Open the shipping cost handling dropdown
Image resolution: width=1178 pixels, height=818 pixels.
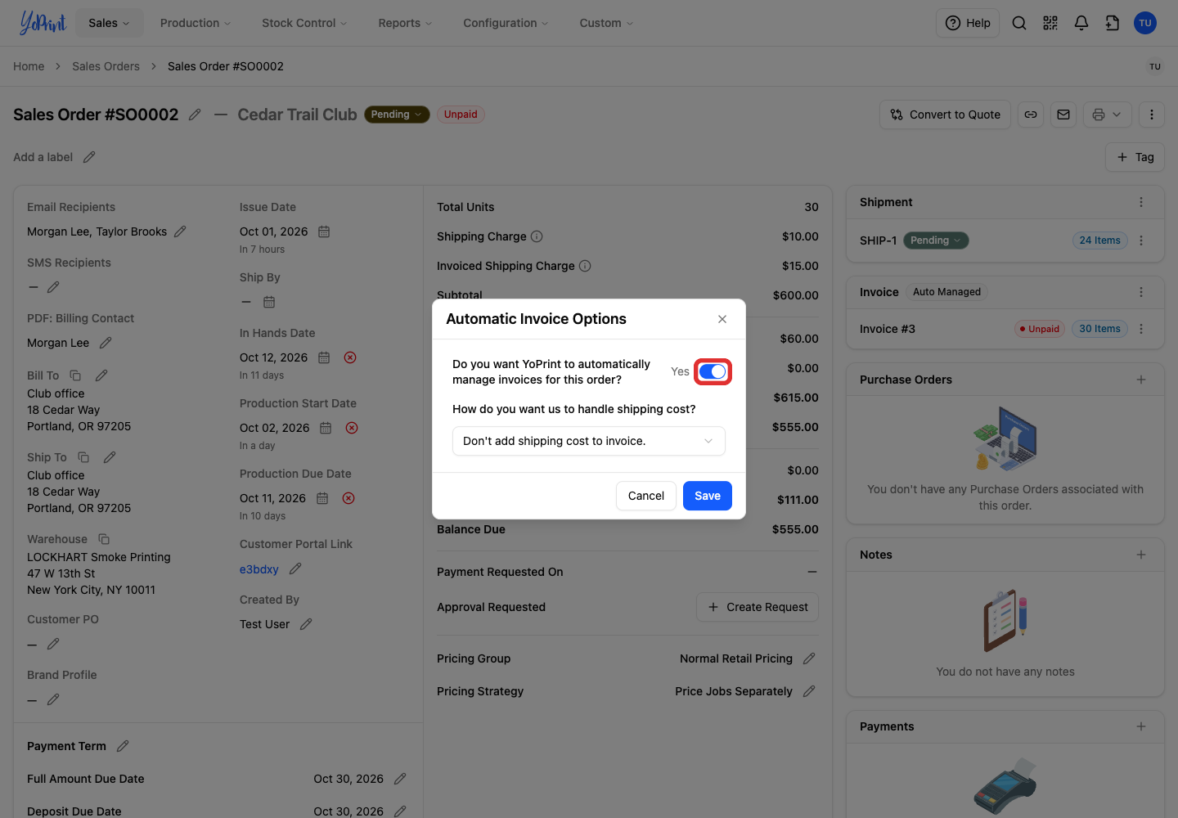pyautogui.click(x=589, y=441)
